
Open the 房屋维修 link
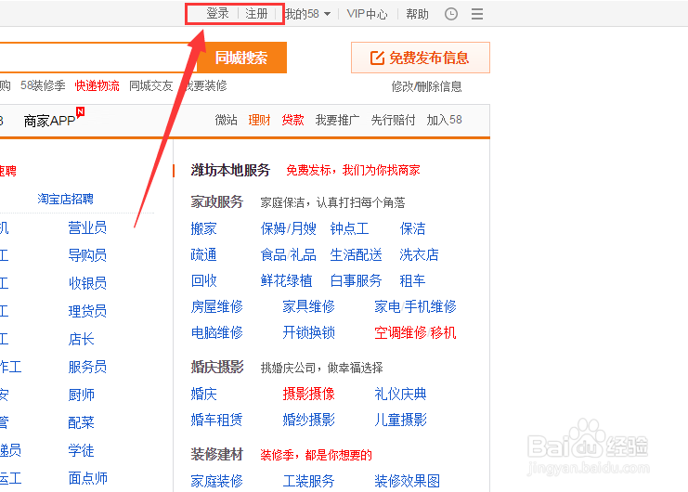(x=216, y=306)
